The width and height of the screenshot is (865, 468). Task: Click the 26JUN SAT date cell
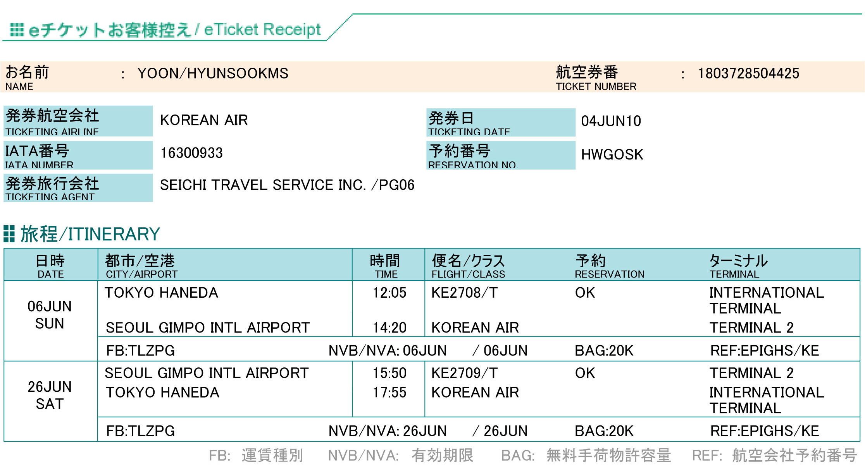tap(50, 395)
